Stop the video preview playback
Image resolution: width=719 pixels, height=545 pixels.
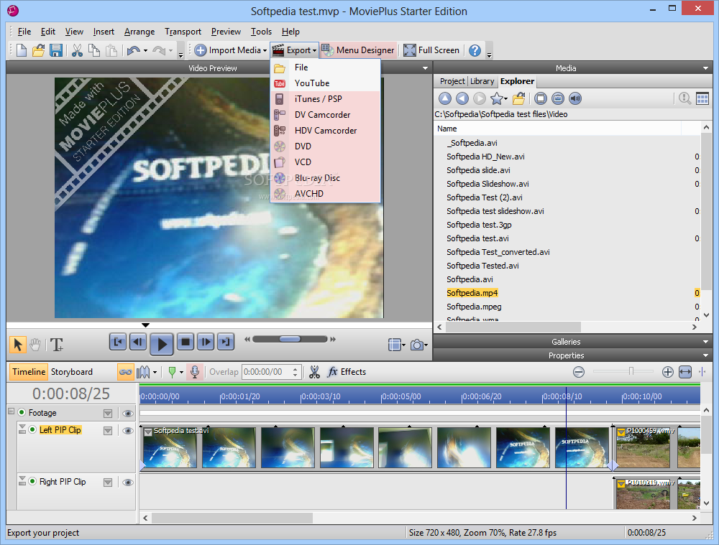pos(186,342)
